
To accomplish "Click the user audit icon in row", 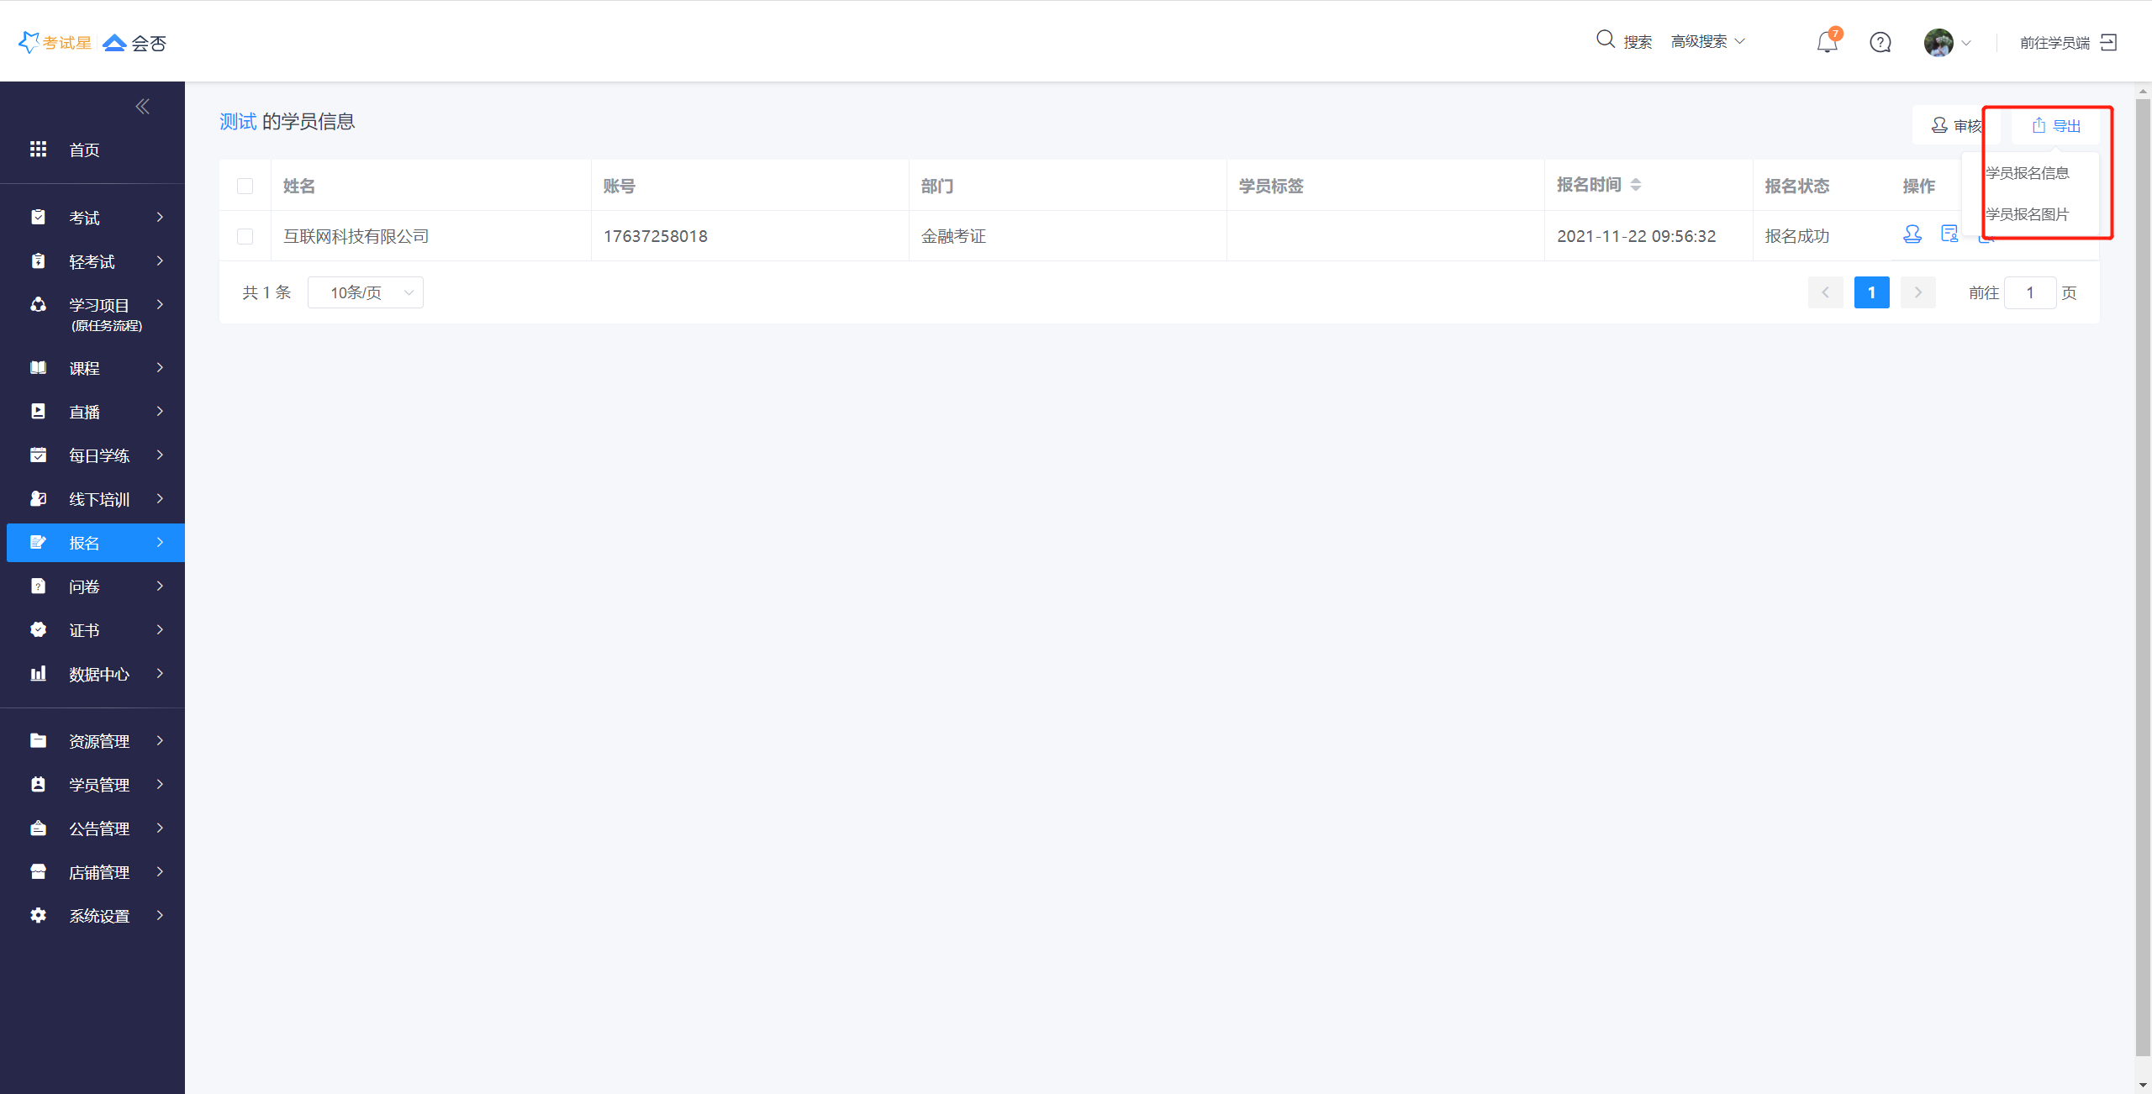I will click(1912, 234).
